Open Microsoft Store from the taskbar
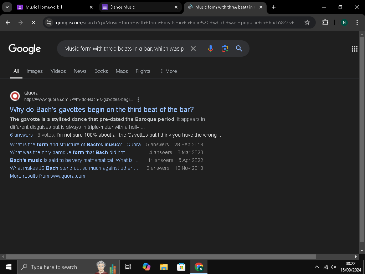 pos(181,267)
